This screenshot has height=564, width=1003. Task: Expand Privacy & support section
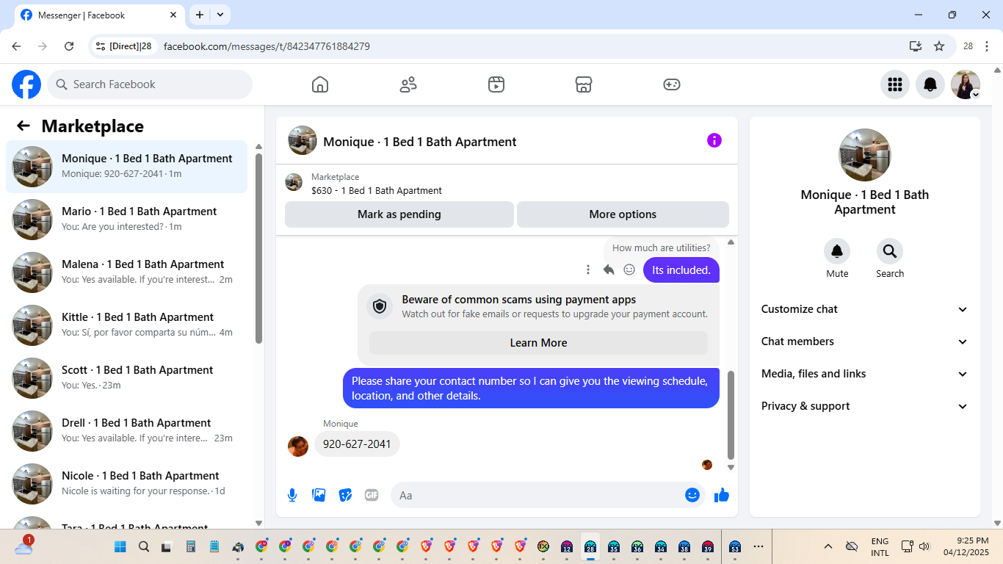click(x=865, y=406)
